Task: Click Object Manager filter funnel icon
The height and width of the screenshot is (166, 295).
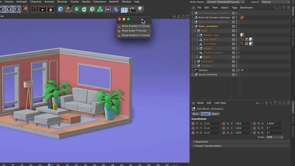Action: tap(284, 8)
